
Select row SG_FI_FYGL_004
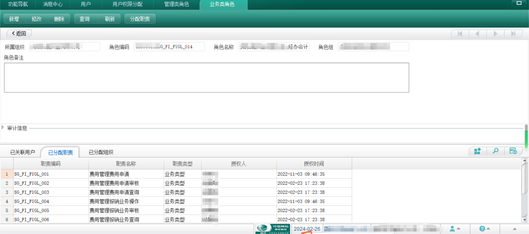176,201
